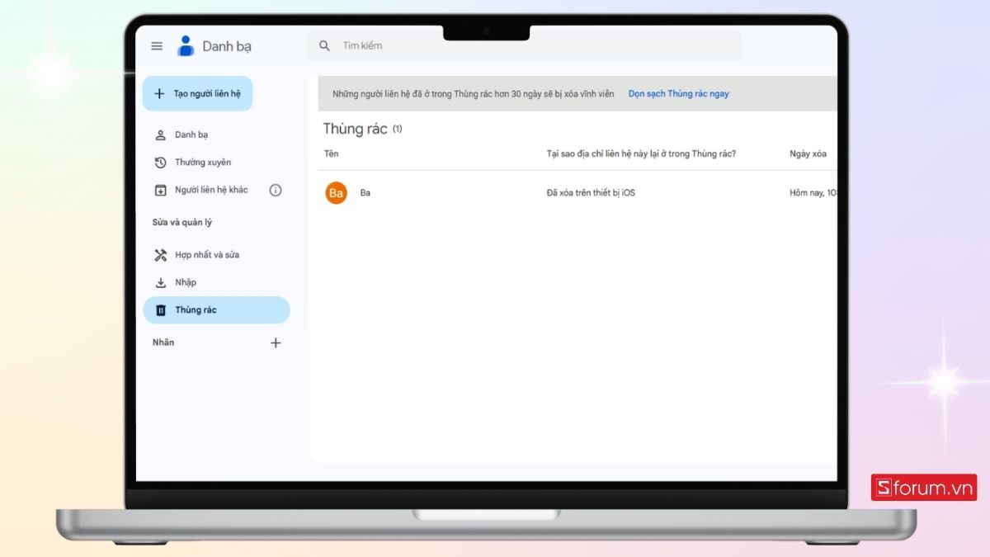Click the Hôm nay deletion date cell
The image size is (990, 557).
(813, 193)
